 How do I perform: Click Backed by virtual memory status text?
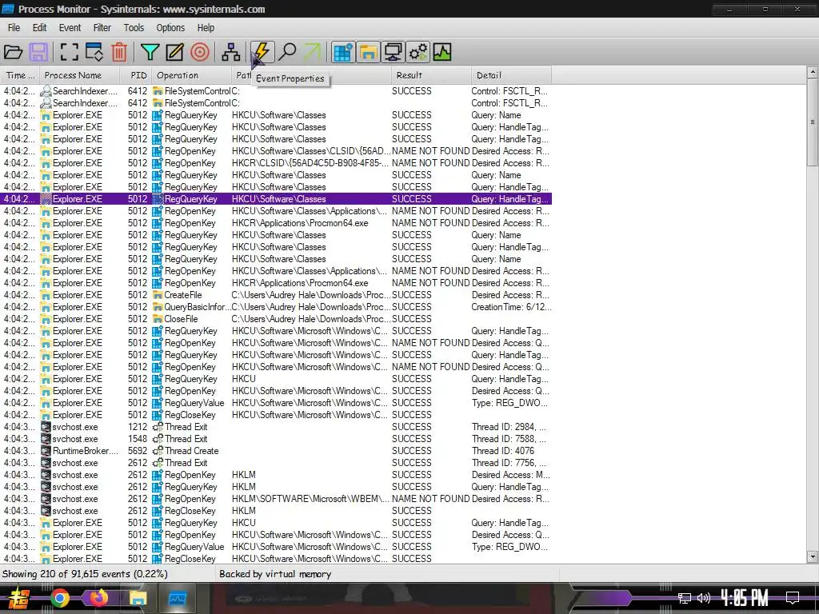(275, 574)
